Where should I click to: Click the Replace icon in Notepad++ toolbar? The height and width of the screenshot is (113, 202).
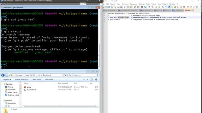[145, 7]
